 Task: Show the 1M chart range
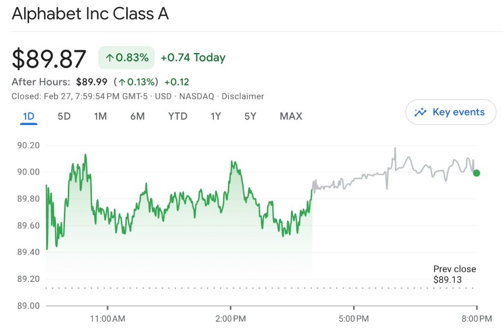100,116
